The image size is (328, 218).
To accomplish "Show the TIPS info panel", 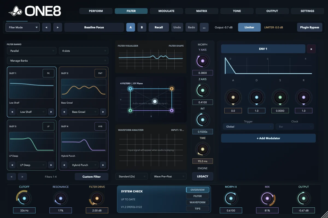I will coord(198,208).
